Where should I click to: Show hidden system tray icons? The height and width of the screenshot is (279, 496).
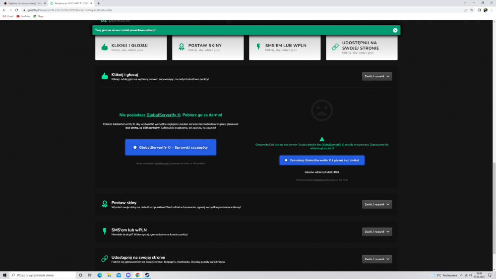coord(461,275)
